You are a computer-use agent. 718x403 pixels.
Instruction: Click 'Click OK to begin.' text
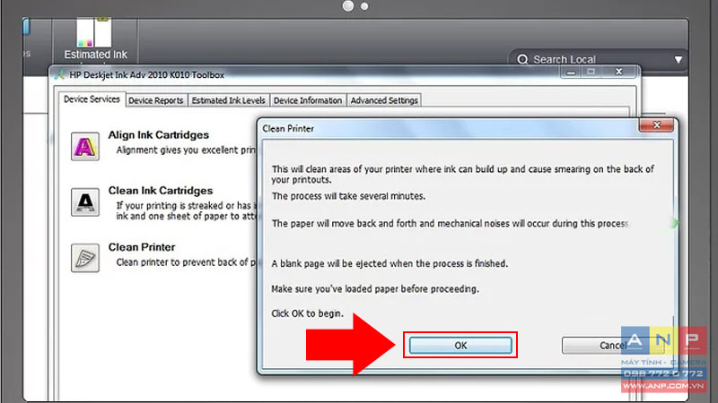click(x=307, y=313)
